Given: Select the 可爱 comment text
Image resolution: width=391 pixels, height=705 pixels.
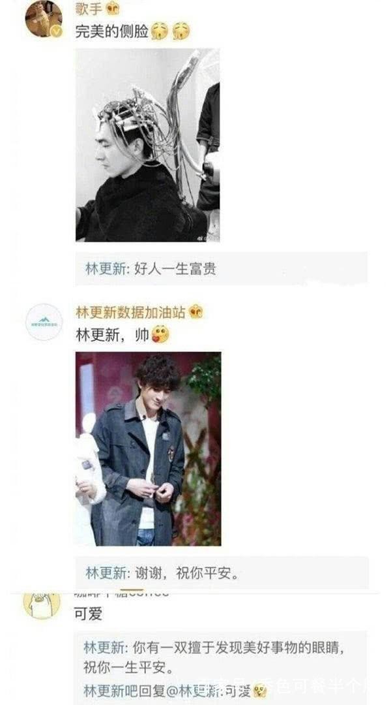Looking at the screenshot, I should point(89,614).
